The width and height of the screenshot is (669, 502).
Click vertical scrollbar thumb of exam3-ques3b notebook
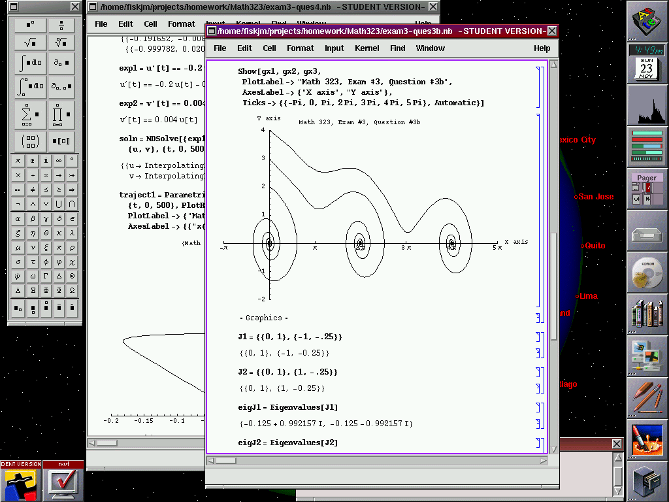[554, 286]
